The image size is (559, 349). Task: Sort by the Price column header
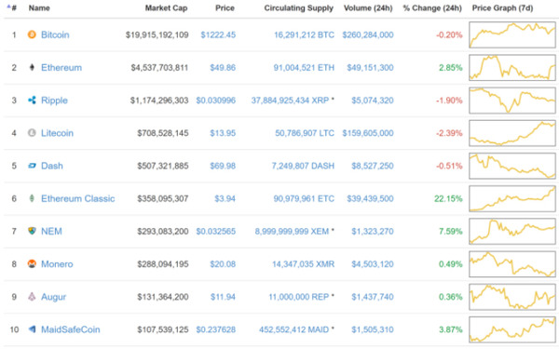coord(225,7)
